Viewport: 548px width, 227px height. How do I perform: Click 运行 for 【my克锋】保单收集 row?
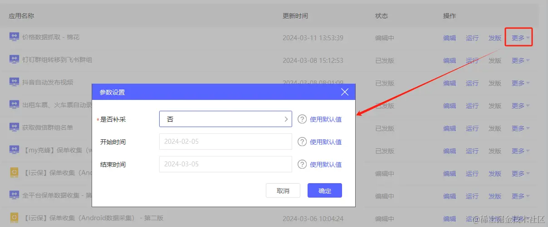coord(472,151)
